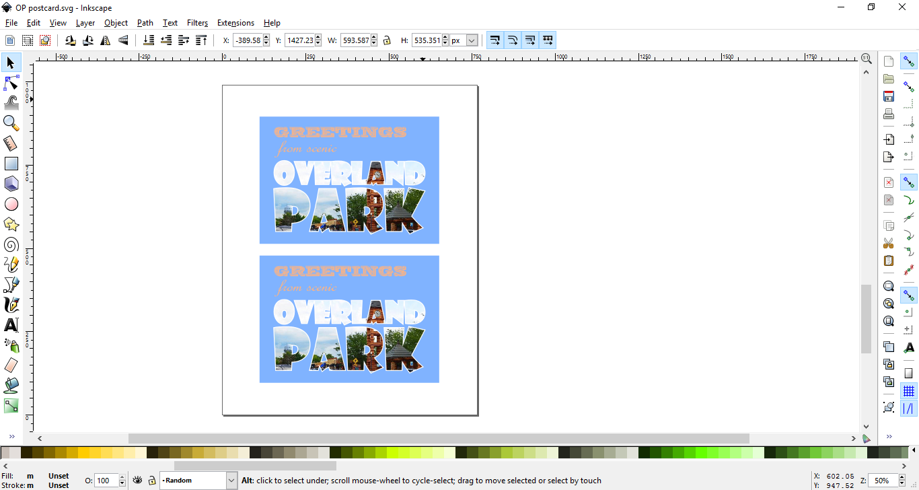Screen dimensions: 919x490
Task: Select the Text tool
Action: [x=11, y=324]
